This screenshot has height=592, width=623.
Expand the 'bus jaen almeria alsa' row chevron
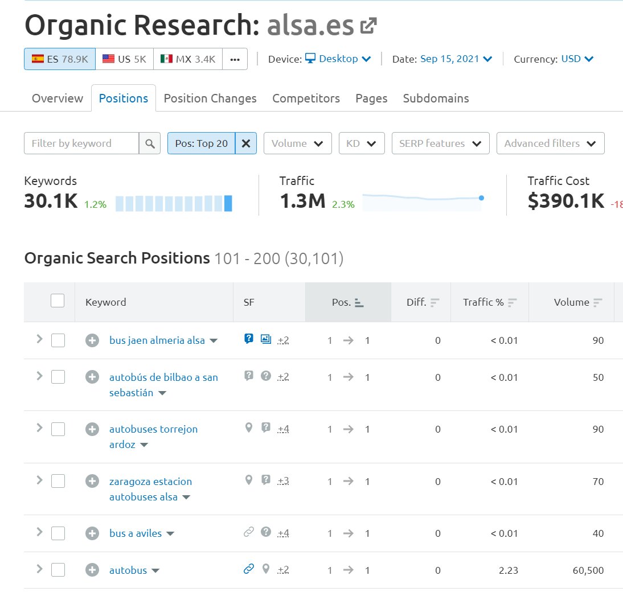point(39,339)
